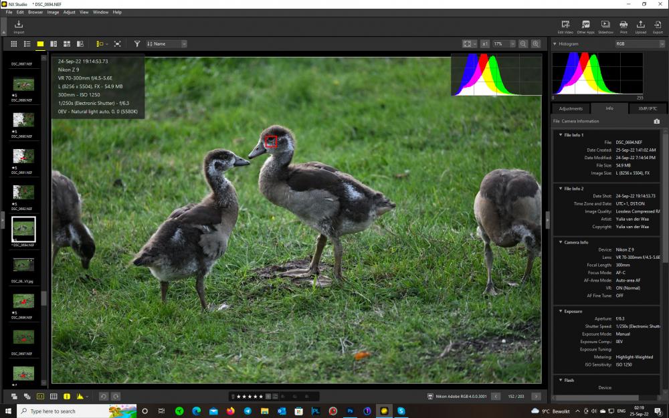Set rating using the five stars
669x418 pixels.
tap(250, 396)
